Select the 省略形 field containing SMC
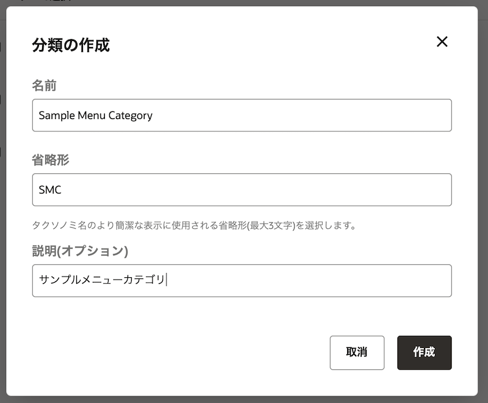Viewport: 488px width, 403px height. point(242,190)
